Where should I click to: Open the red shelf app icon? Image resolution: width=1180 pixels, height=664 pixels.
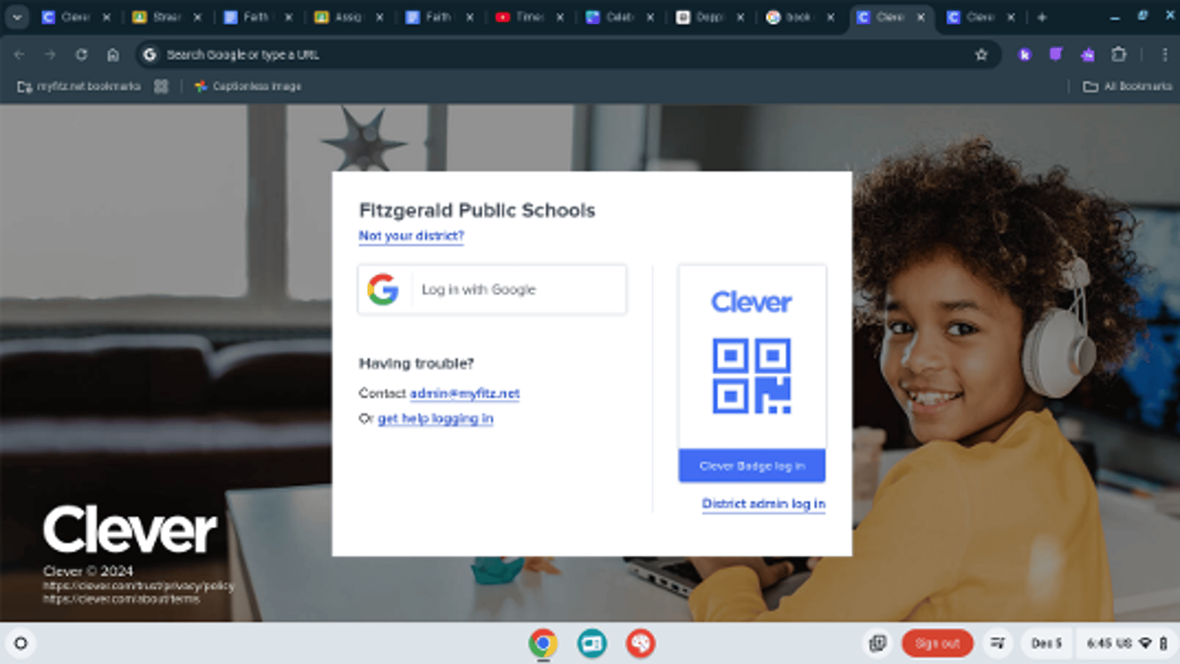coord(640,643)
